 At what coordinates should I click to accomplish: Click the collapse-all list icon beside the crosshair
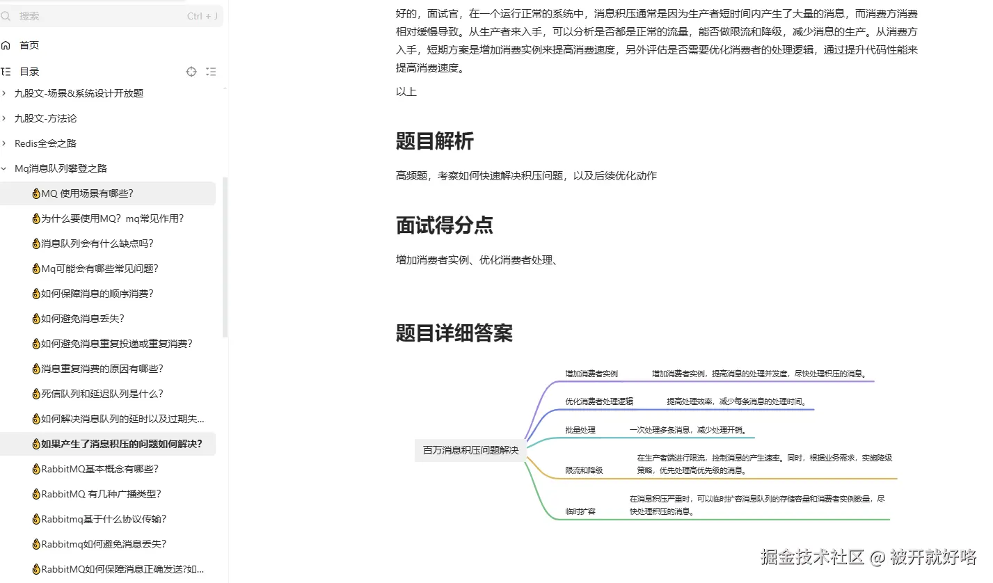tap(211, 71)
